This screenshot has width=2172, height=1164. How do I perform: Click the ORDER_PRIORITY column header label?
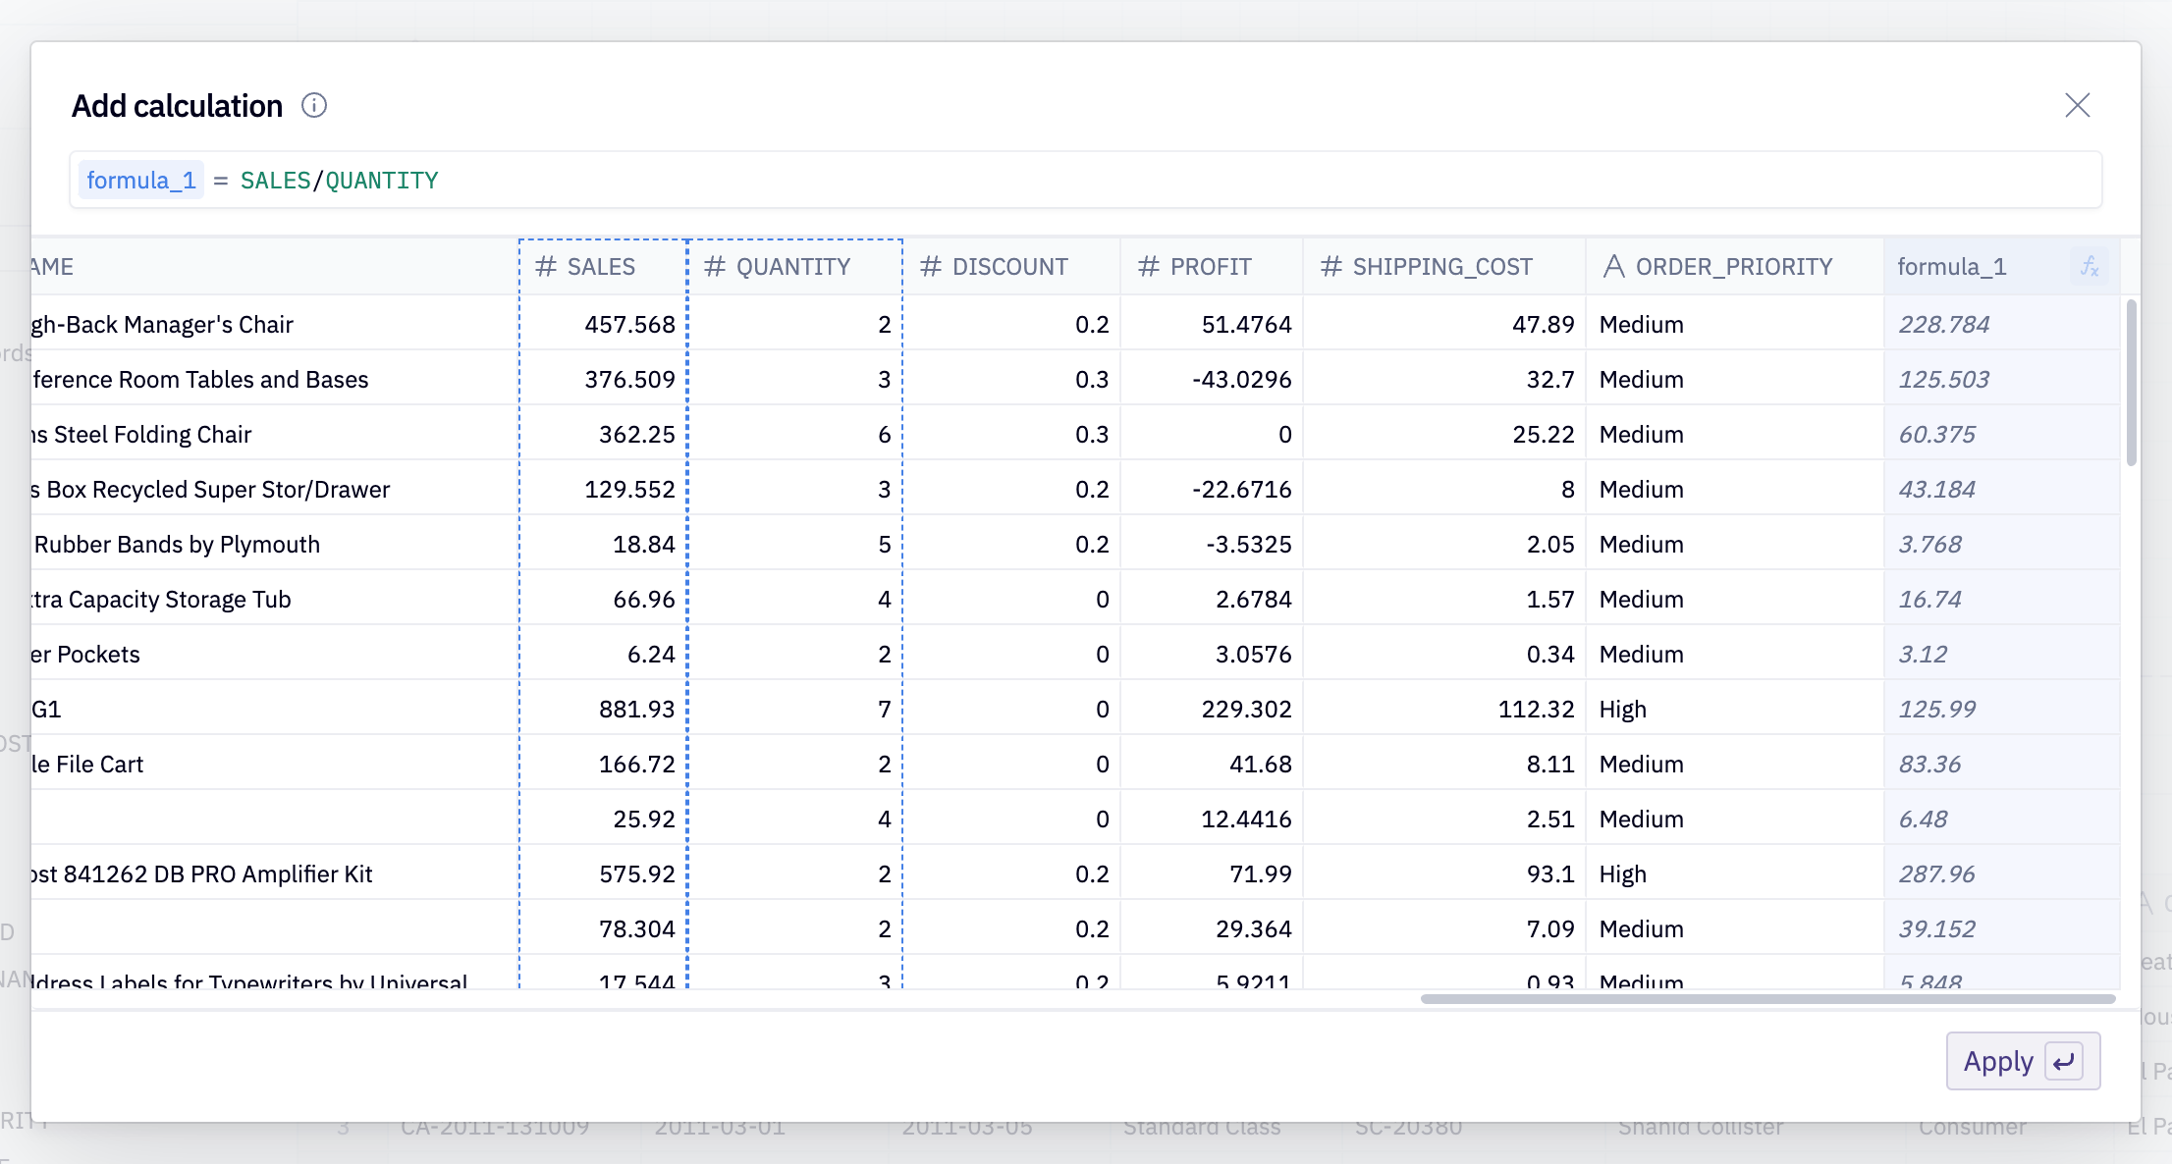(1734, 266)
